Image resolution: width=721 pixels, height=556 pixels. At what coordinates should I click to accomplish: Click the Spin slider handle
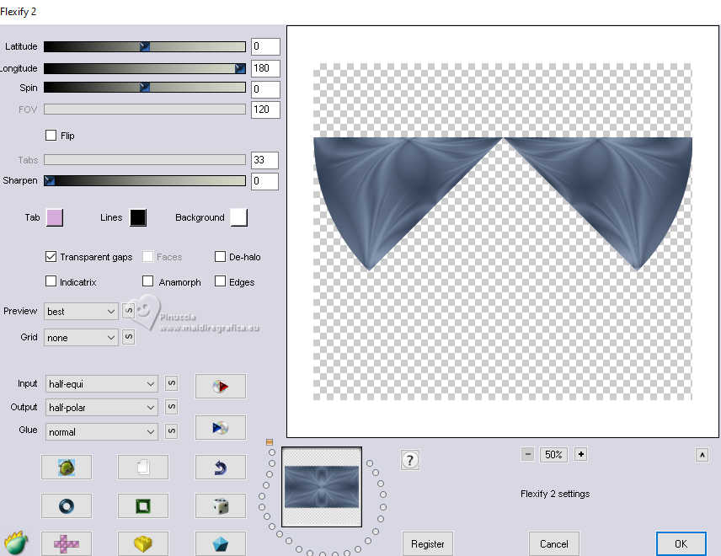coord(144,87)
